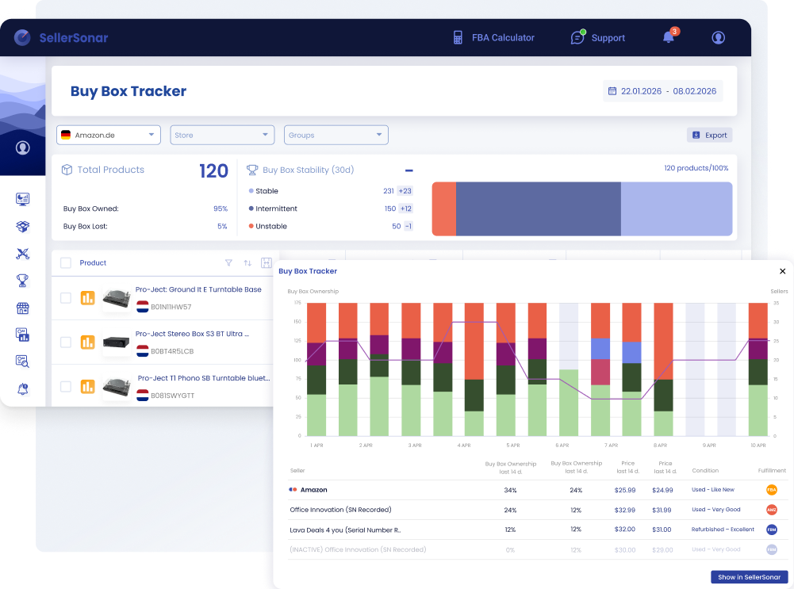Click the orange Unstable segment of stability bar
Viewport: 794px width, 589px height.
pos(444,209)
